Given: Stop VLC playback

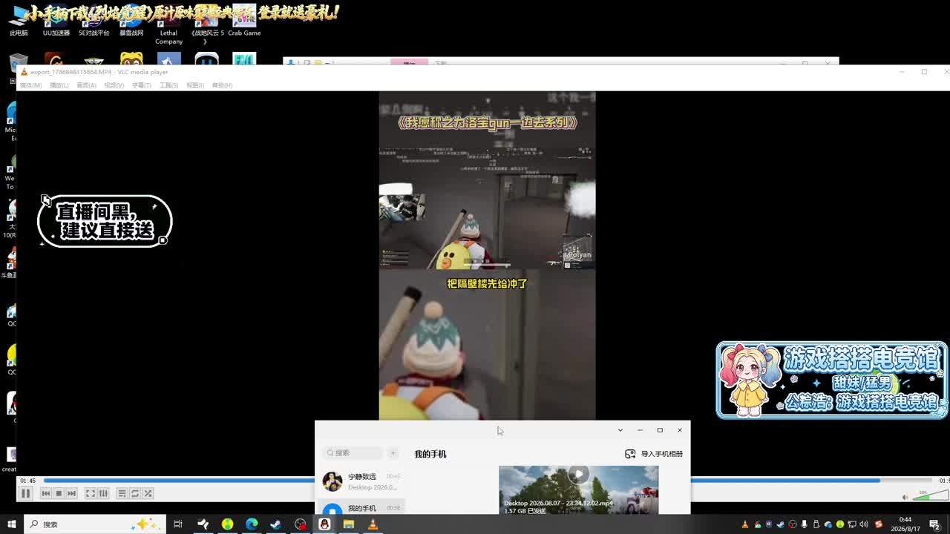Looking at the screenshot, I should point(59,493).
